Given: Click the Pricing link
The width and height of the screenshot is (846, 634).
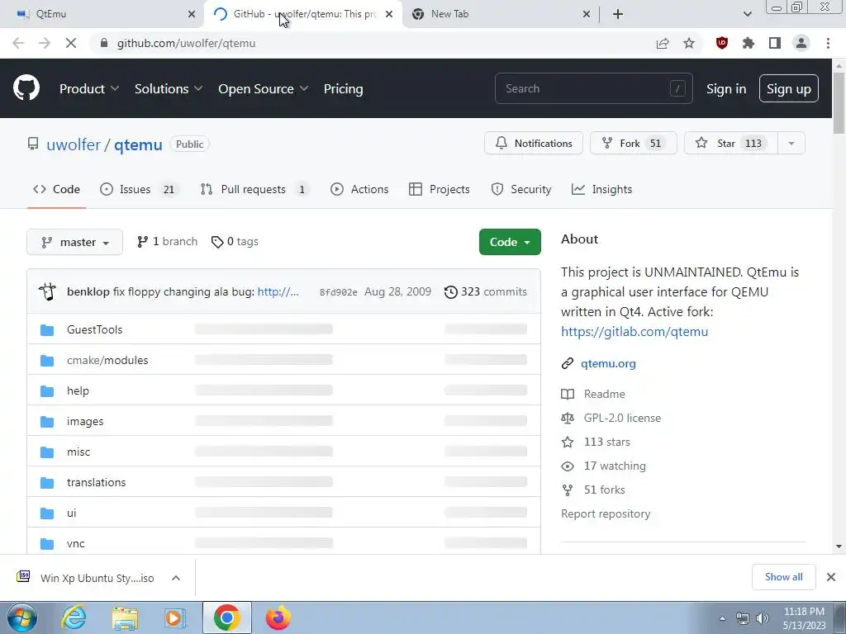Looking at the screenshot, I should [x=343, y=88].
